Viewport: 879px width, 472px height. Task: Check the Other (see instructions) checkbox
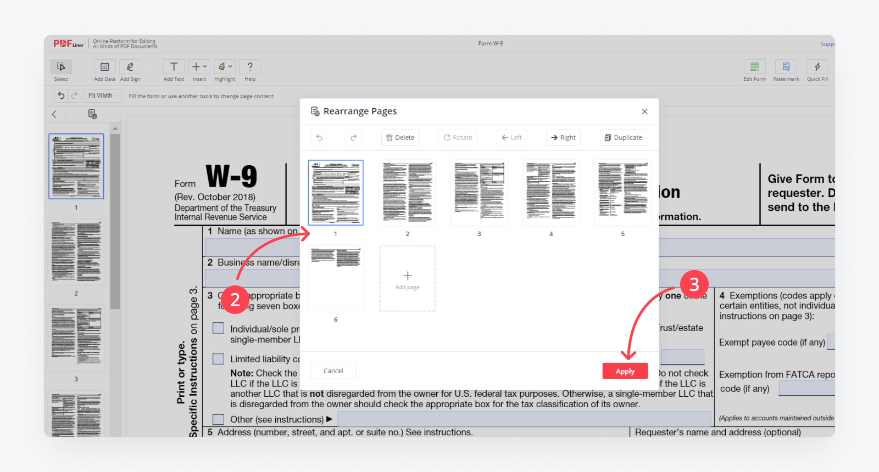pos(218,419)
